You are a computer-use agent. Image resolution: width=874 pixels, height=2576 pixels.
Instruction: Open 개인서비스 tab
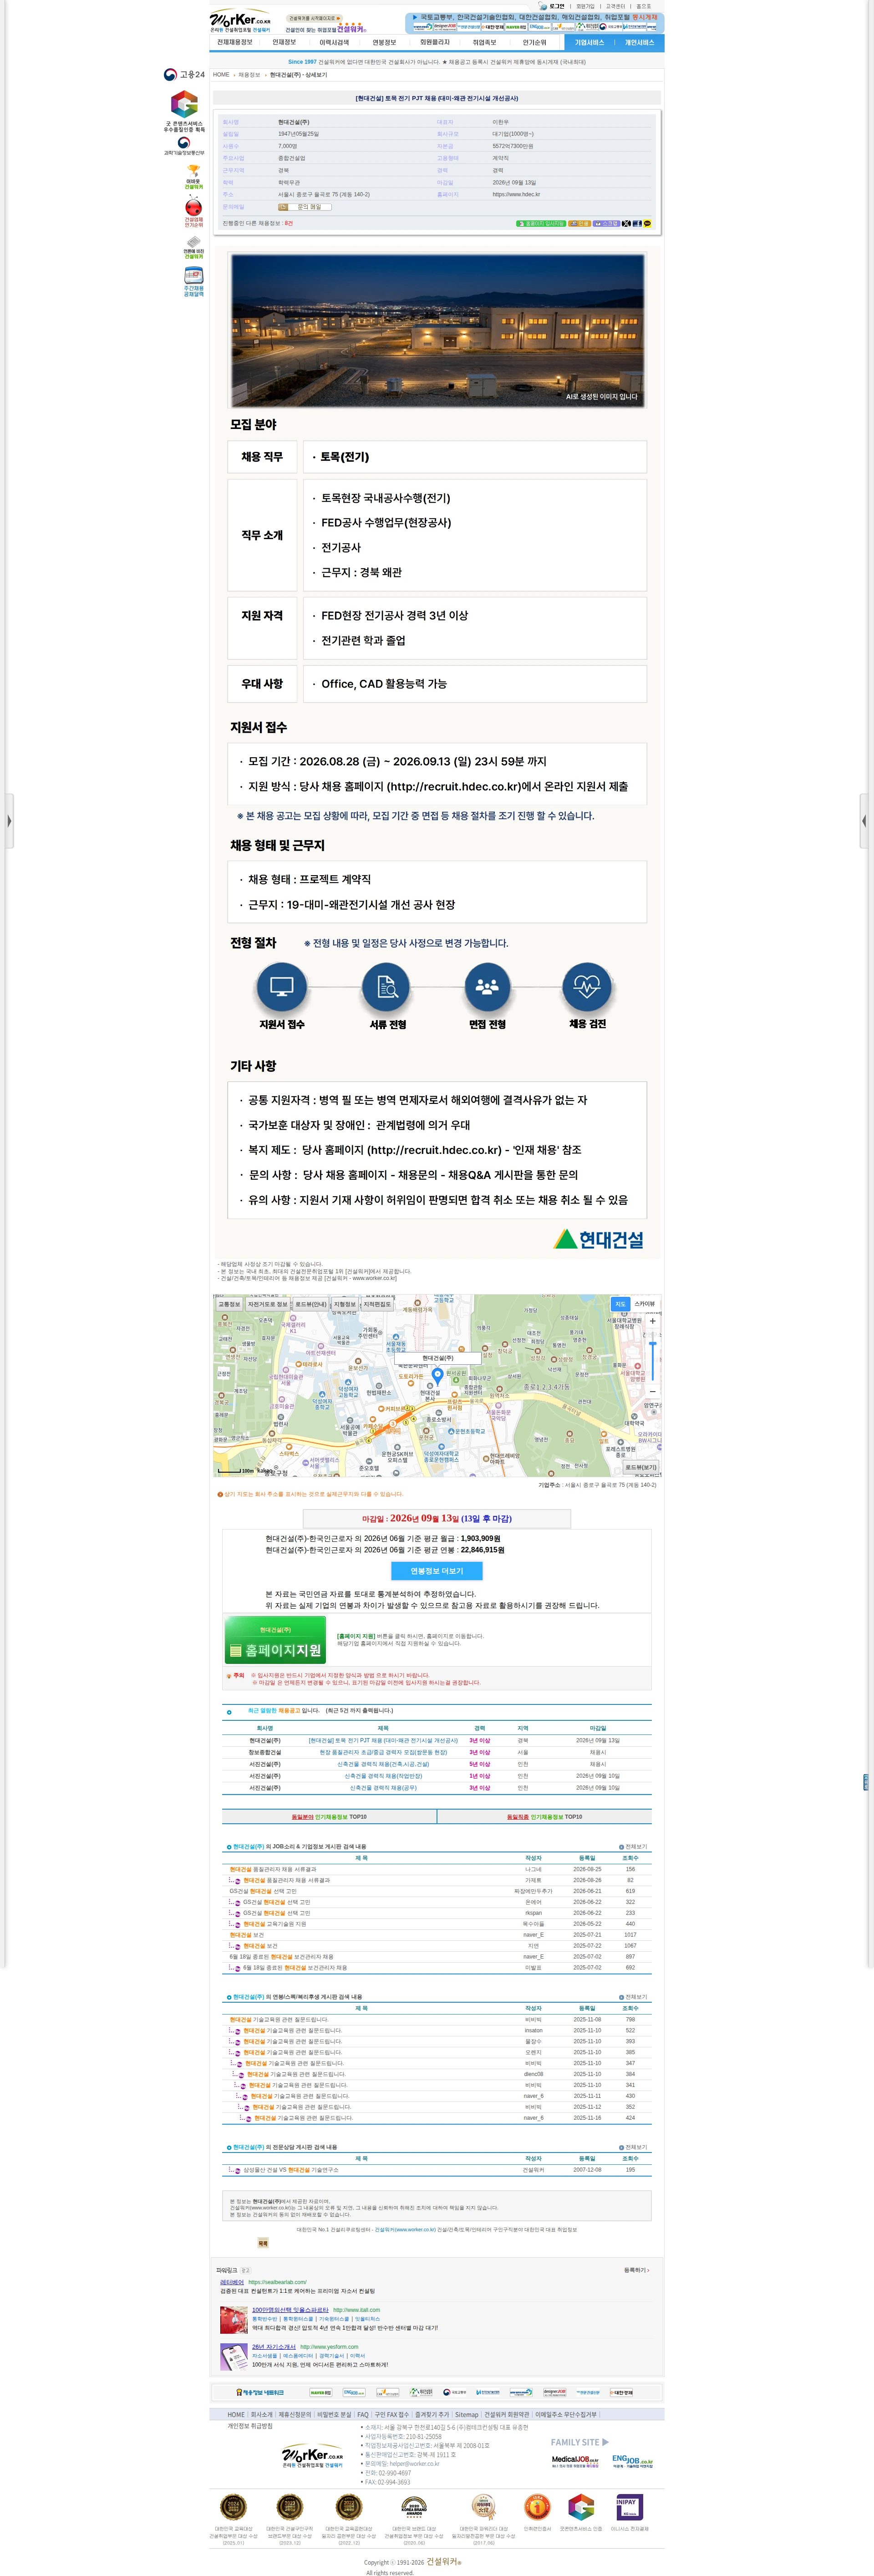[639, 43]
